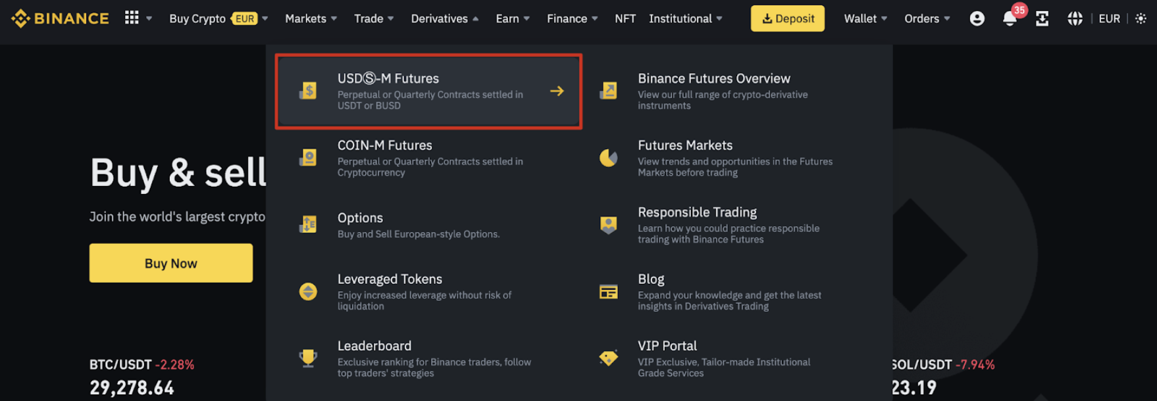Open the NFT menu item
Image resolution: width=1157 pixels, height=401 pixels.
(625, 18)
